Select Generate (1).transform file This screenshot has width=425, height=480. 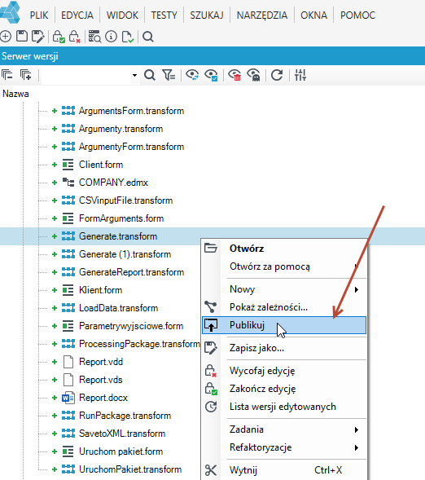[125, 254]
